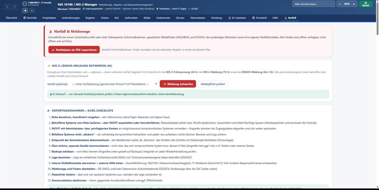Open the Dokumente tab
379x190 pixels.
[163, 18]
